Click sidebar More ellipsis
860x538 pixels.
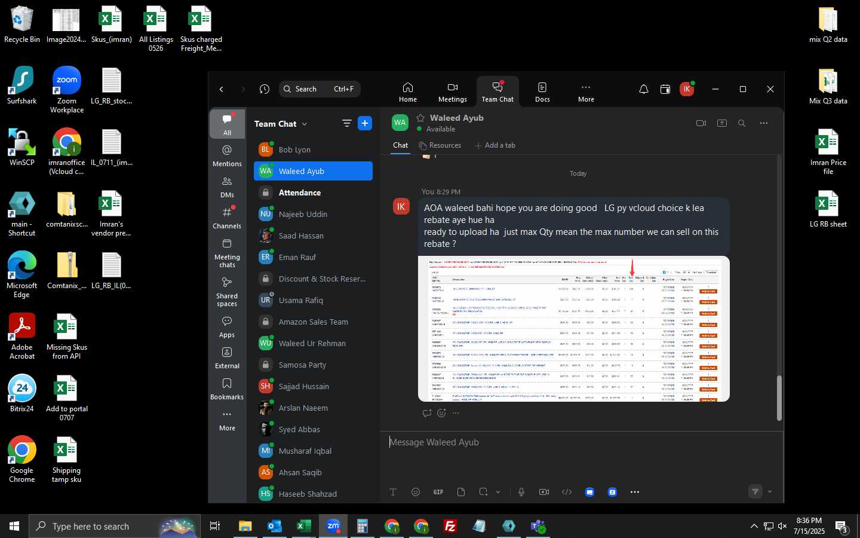pyautogui.click(x=227, y=420)
